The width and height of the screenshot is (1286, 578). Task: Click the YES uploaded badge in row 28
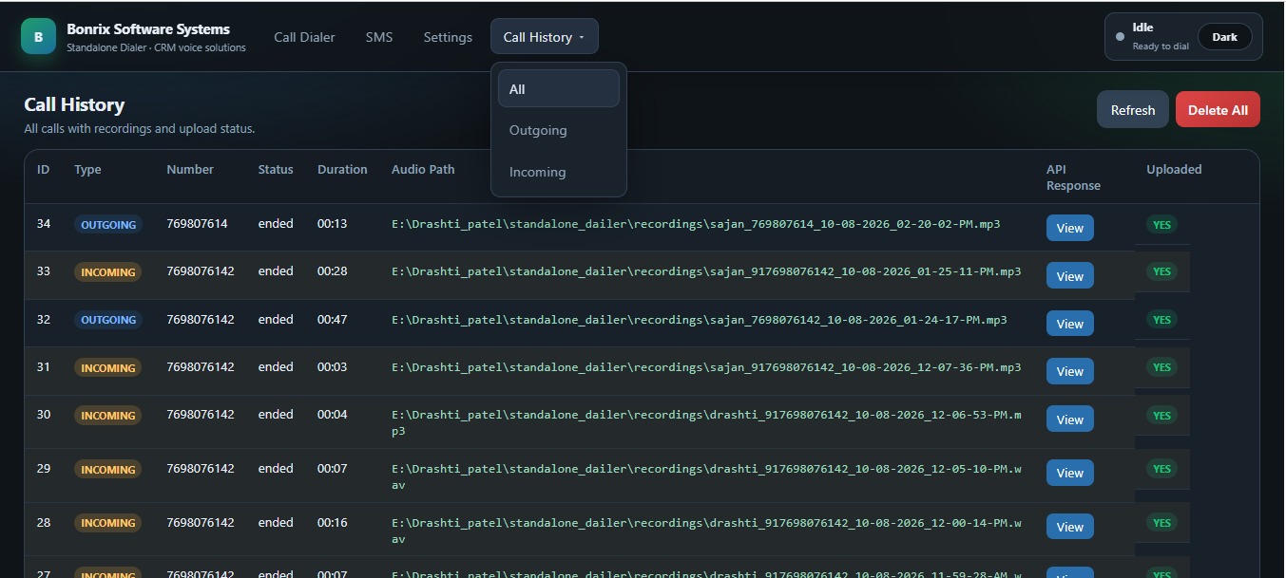pyautogui.click(x=1161, y=523)
